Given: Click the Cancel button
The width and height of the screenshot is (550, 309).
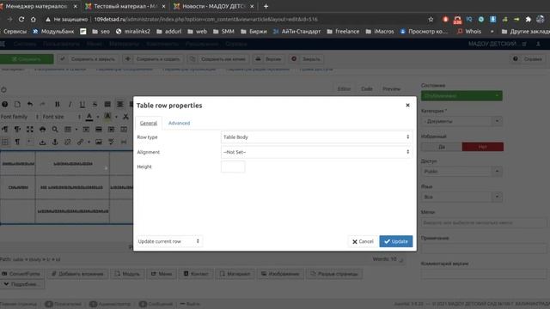Looking at the screenshot, I should click(363, 241).
